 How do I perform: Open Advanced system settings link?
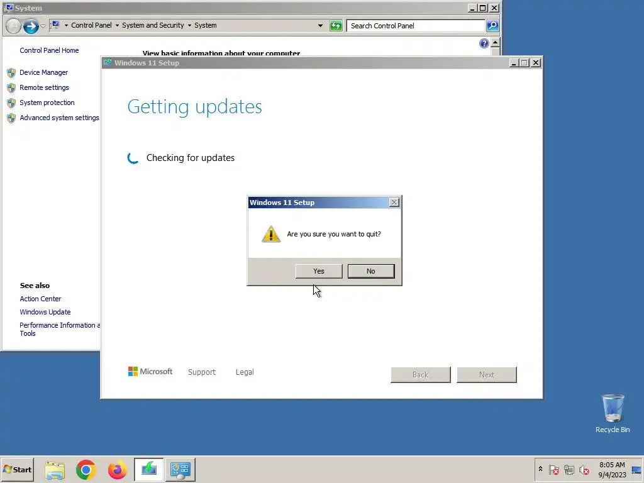point(59,118)
